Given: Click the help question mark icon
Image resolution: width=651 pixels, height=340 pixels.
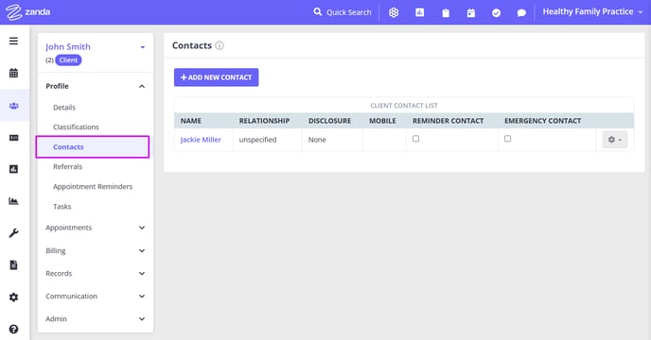Looking at the screenshot, I should (x=13, y=329).
